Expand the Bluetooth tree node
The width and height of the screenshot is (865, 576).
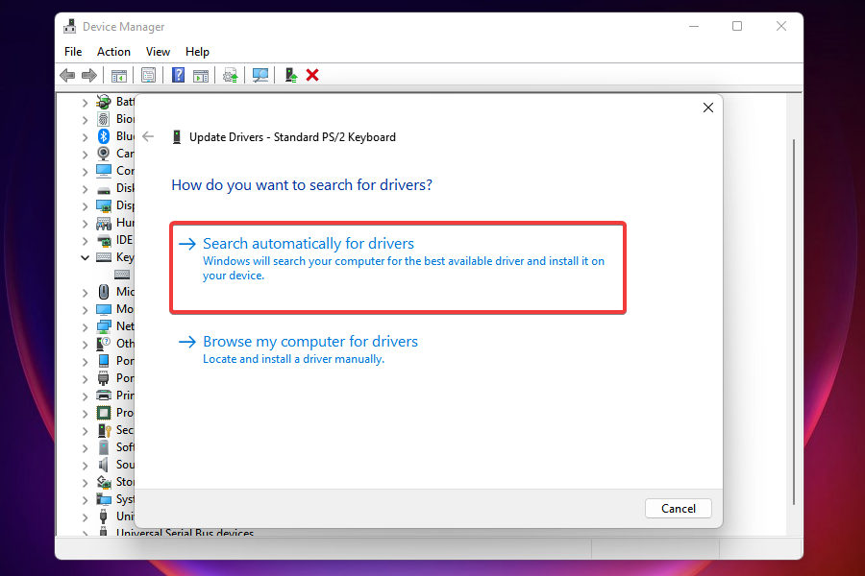pos(85,136)
